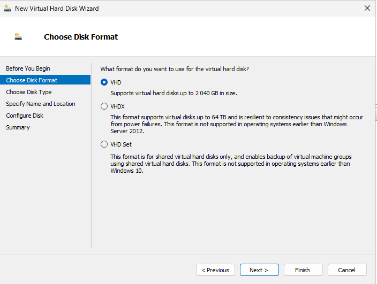The width and height of the screenshot is (377, 284).
Task: Cancel the virtual hard disk wizard
Action: click(347, 270)
